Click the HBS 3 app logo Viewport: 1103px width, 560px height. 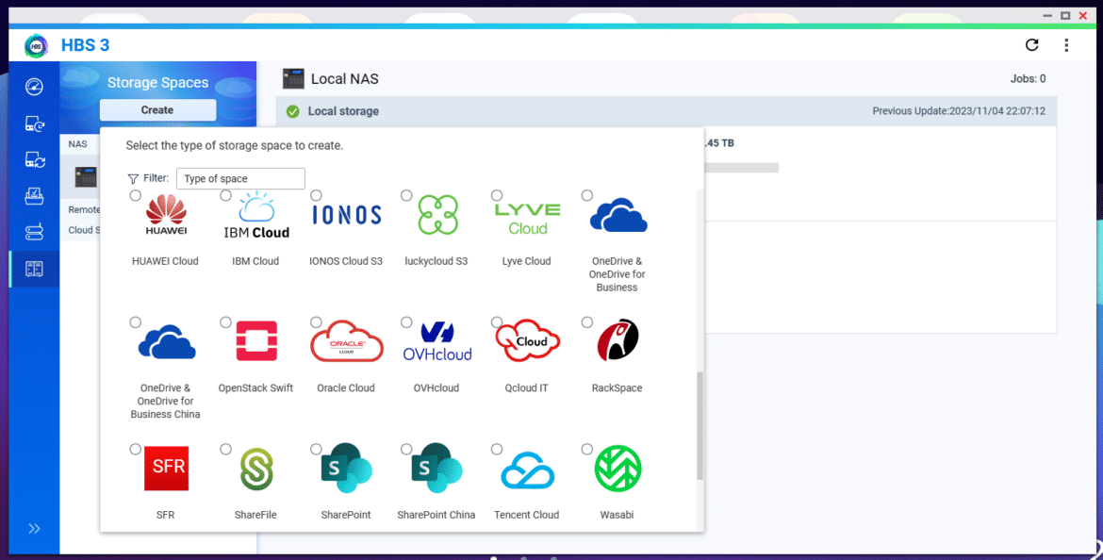[36, 46]
